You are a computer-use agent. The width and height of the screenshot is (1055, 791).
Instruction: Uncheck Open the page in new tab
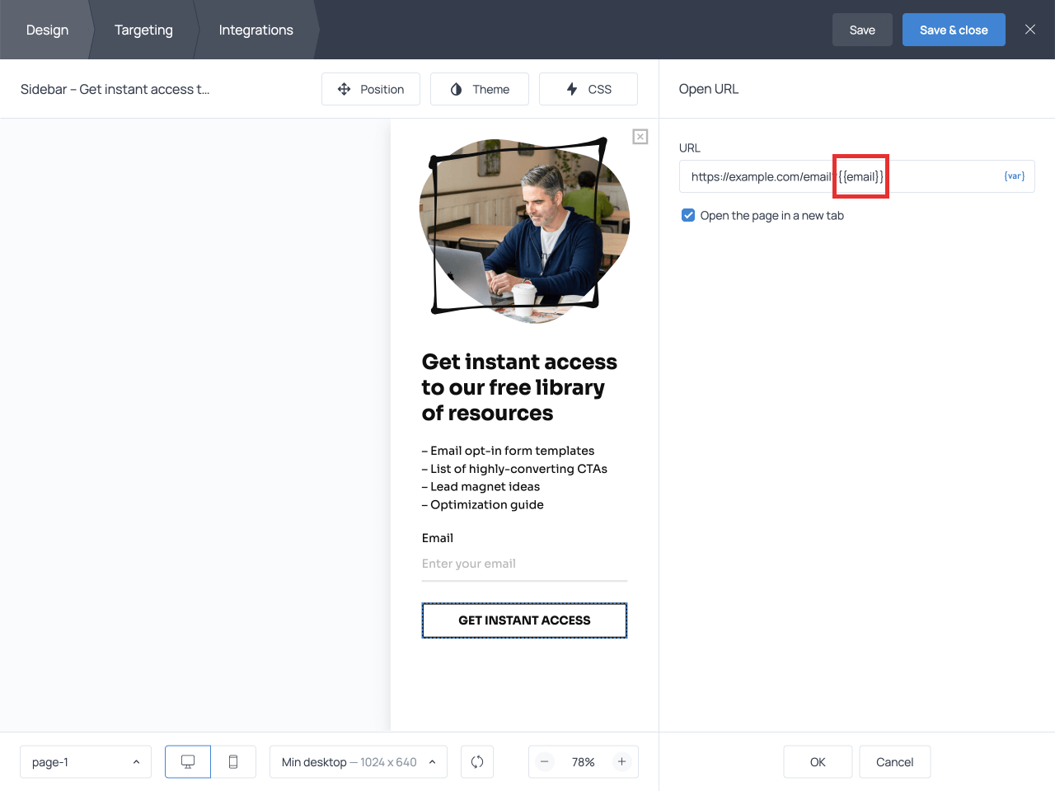pyautogui.click(x=688, y=216)
